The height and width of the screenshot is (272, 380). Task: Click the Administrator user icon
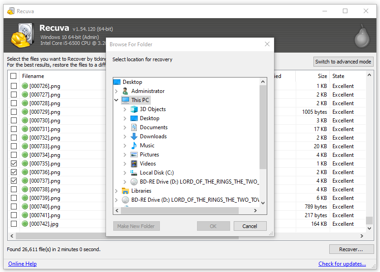(125, 91)
